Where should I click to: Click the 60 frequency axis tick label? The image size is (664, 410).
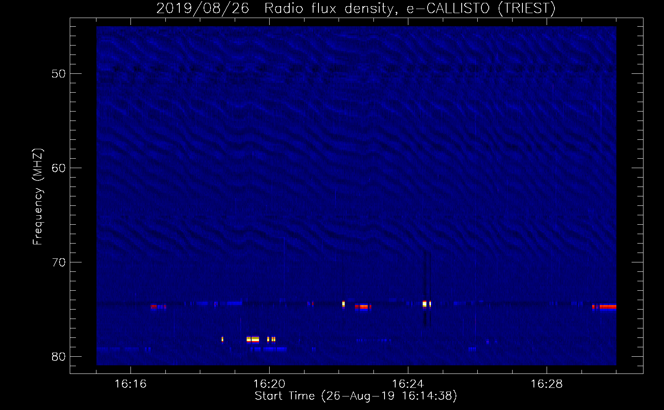[59, 168]
